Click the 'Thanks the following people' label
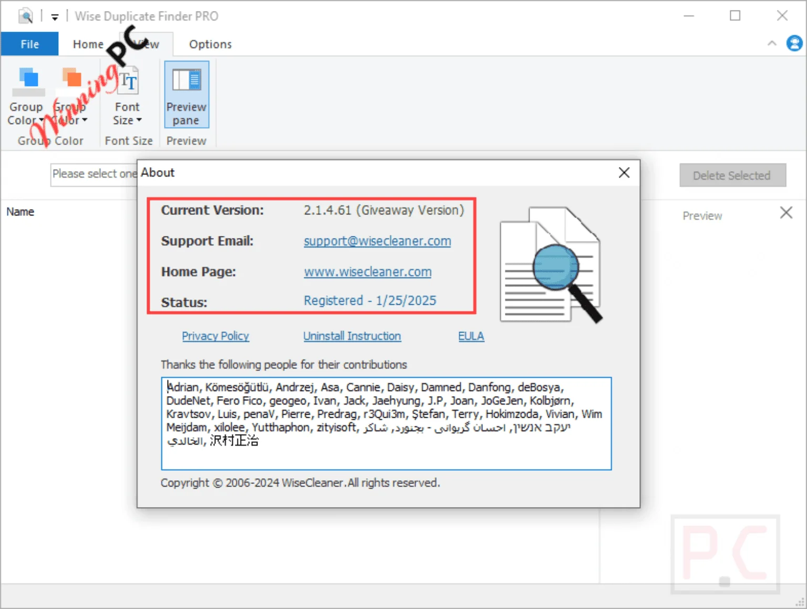Image resolution: width=807 pixels, height=609 pixels. click(284, 365)
